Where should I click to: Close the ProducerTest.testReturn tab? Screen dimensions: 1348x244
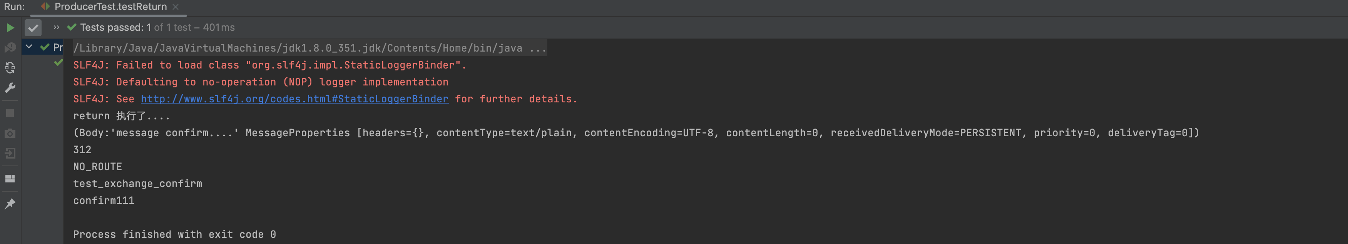[x=176, y=7]
